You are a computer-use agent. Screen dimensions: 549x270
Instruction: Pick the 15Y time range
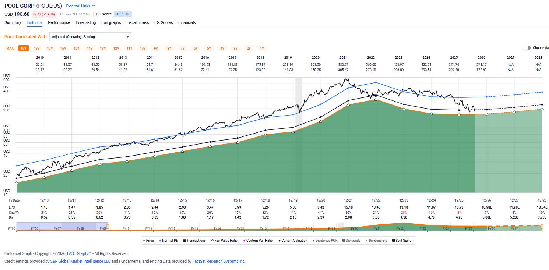(x=77, y=48)
